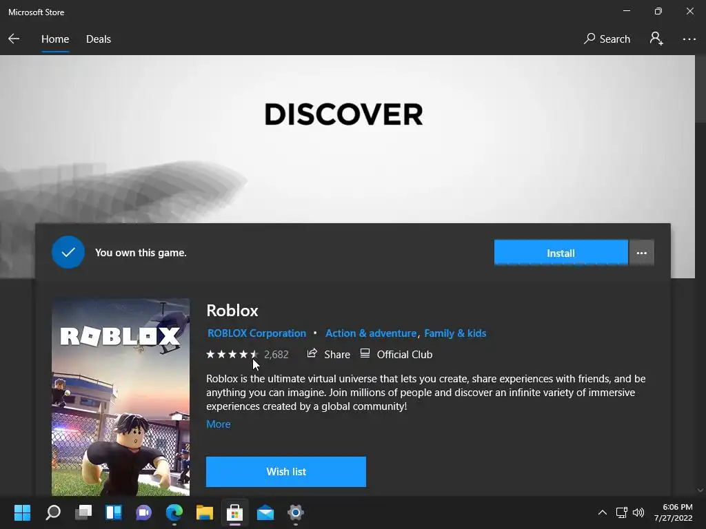706x529 pixels.
Task: Open the account sign-in icon
Action: (656, 39)
